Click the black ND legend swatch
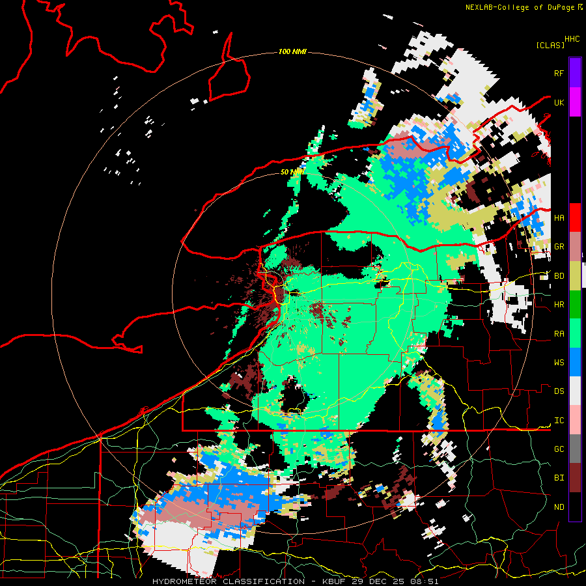The height and width of the screenshot is (586, 586). point(575,507)
